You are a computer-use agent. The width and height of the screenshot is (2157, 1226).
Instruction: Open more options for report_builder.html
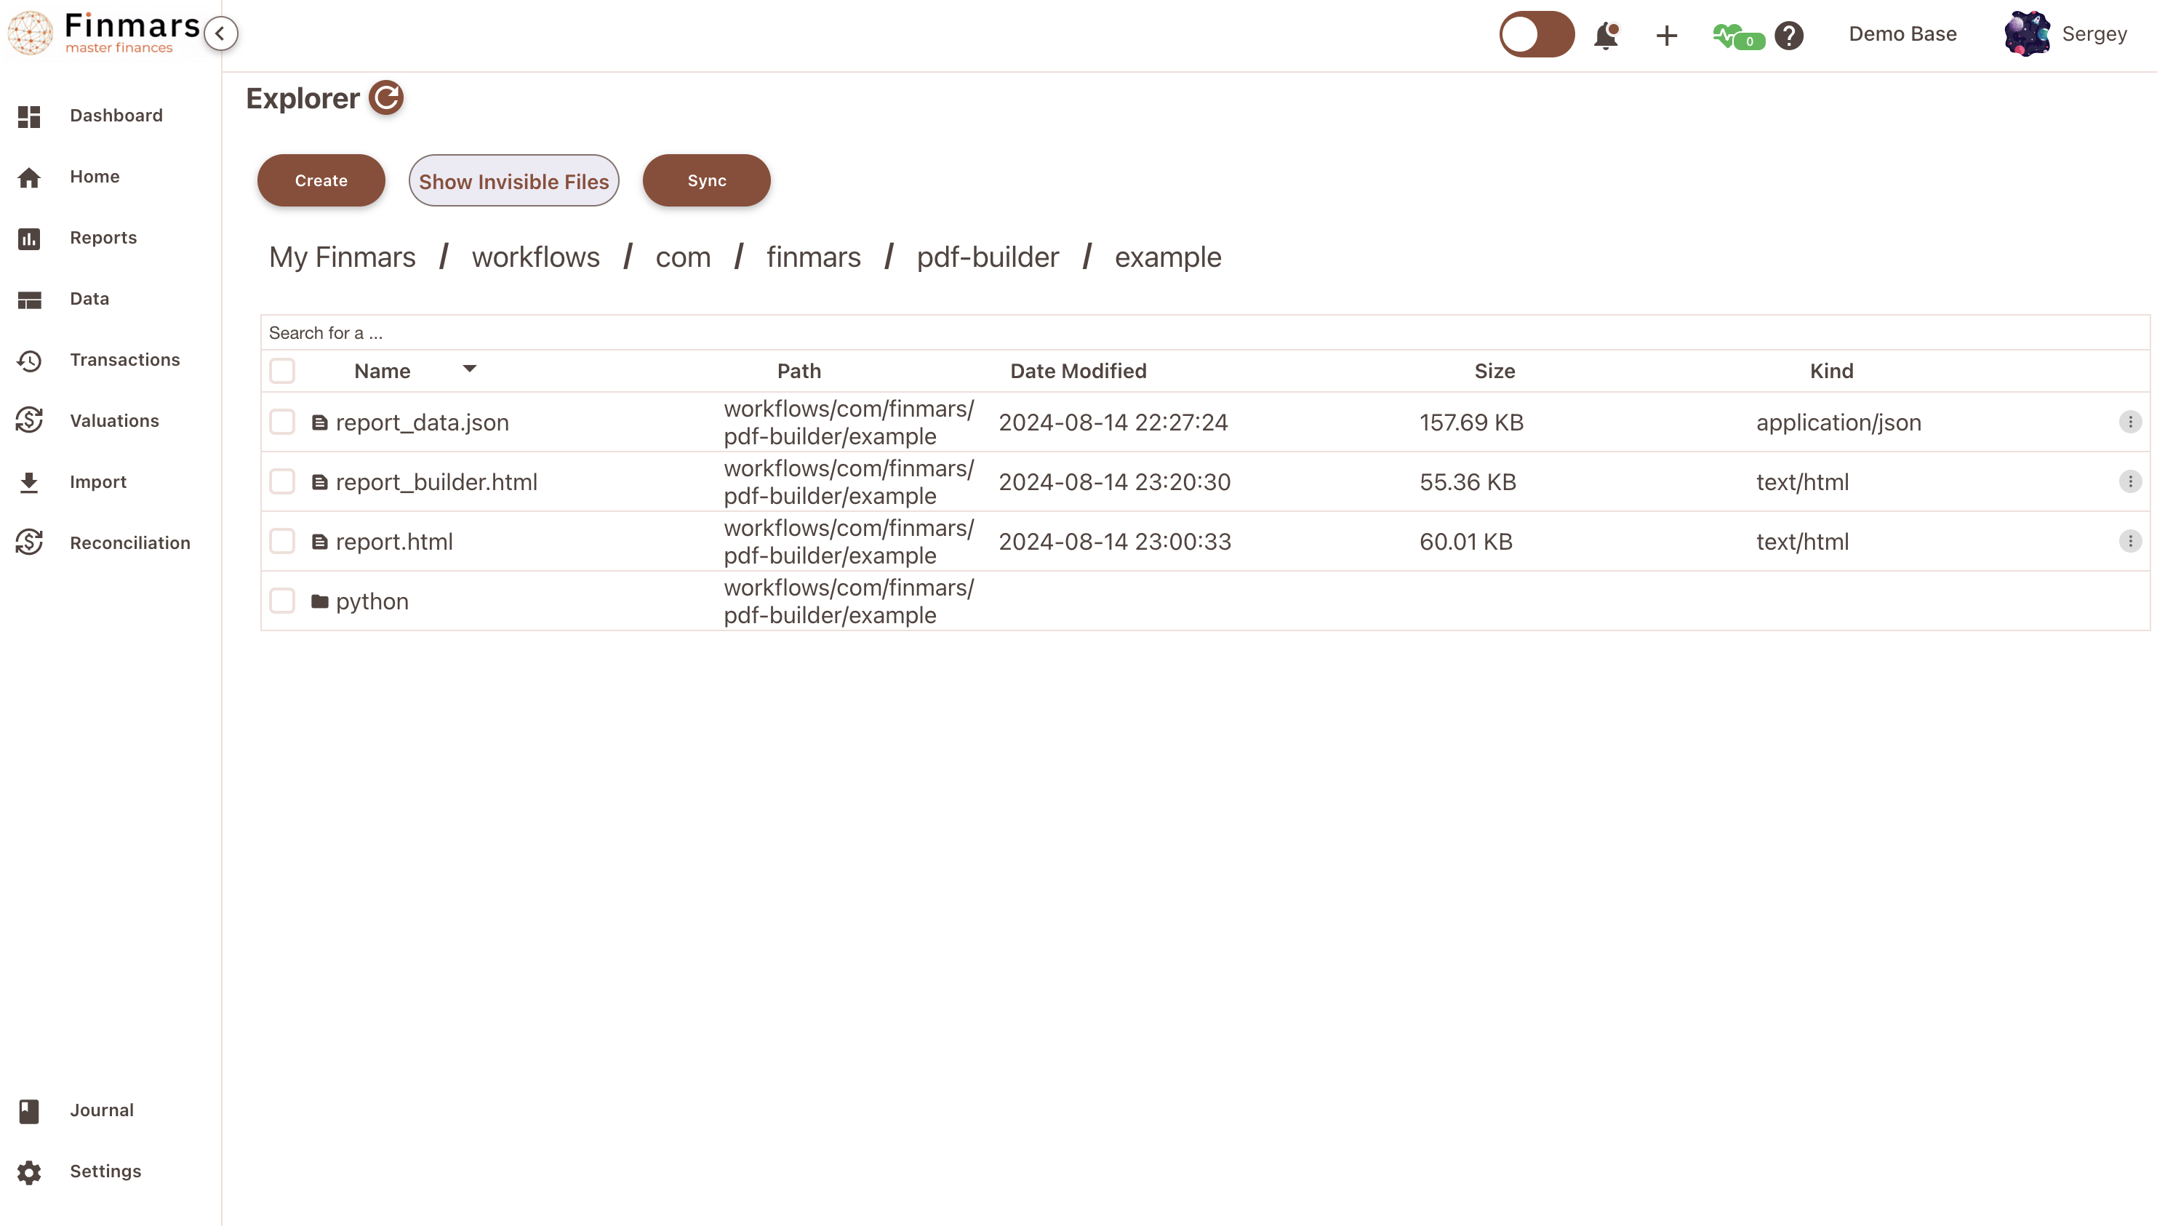pyautogui.click(x=2130, y=481)
